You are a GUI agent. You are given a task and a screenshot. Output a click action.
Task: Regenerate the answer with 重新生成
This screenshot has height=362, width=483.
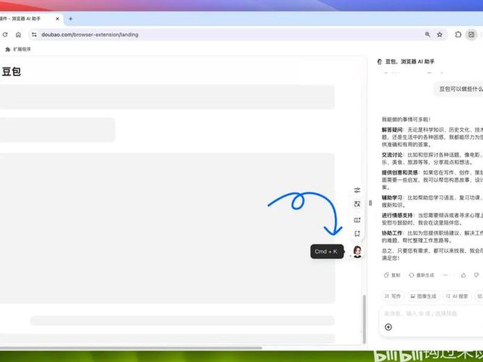coord(421,275)
